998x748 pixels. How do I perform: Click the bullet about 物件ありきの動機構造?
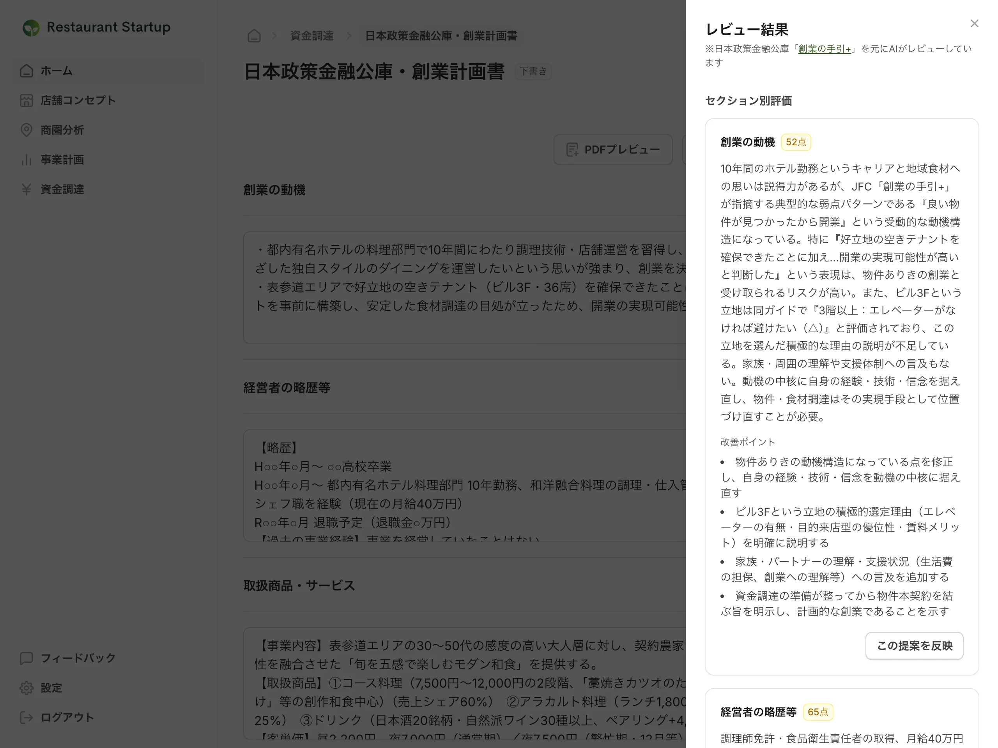(x=840, y=477)
